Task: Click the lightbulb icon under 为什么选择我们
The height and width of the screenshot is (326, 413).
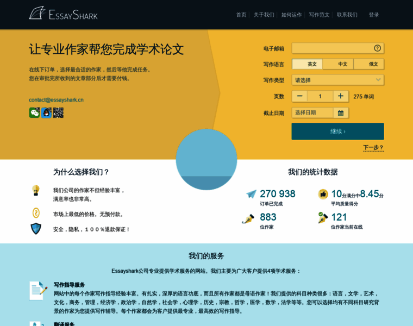Action: (x=36, y=190)
